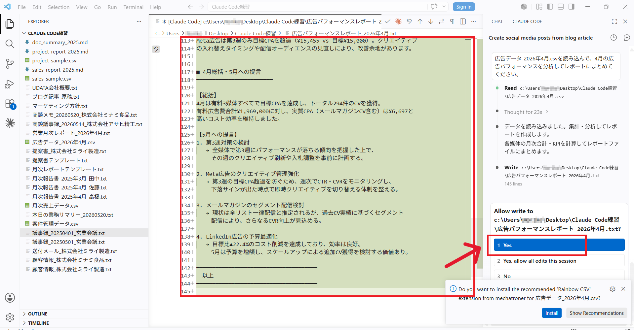Click the command center search field

(317, 7)
